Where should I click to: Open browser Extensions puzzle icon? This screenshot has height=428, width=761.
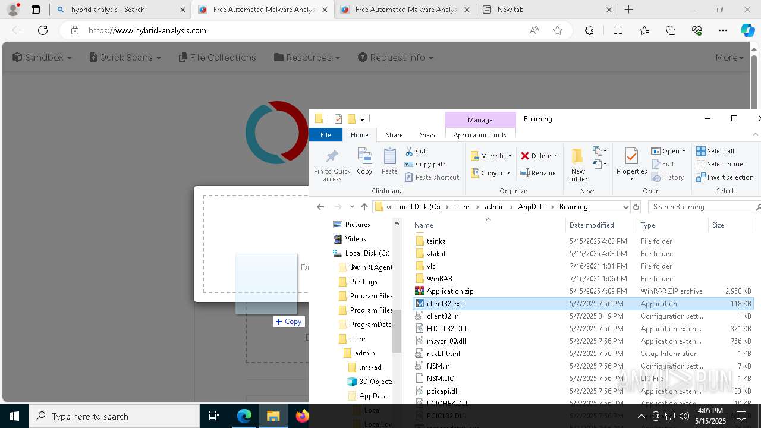(x=589, y=30)
